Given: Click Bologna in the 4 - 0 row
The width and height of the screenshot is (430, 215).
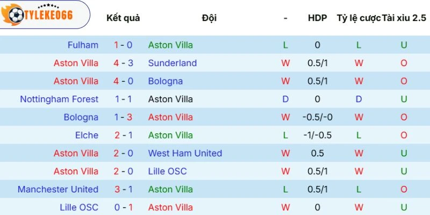Looking at the screenshot, I should pos(165,81).
